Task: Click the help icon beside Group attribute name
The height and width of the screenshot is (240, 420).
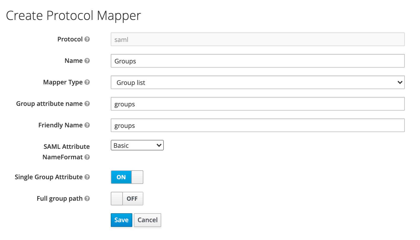Action: tap(88, 104)
